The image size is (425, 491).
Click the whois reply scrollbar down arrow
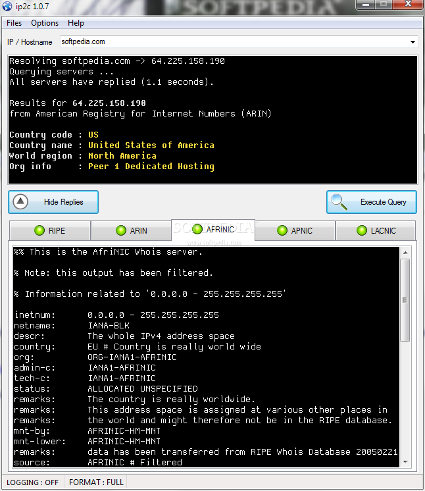pyautogui.click(x=405, y=462)
